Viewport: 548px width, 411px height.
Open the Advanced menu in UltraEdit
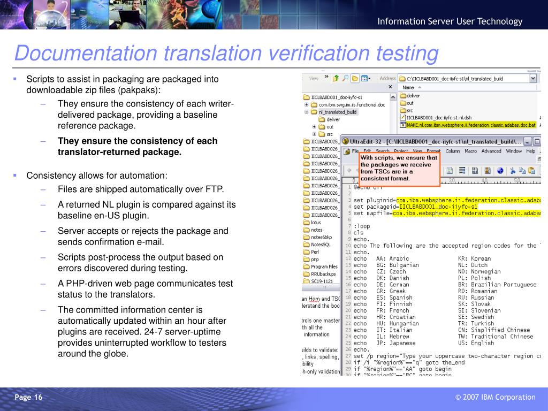point(491,151)
